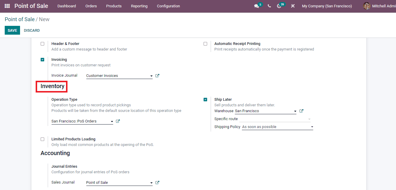The height and width of the screenshot is (190, 396).
Task: Click the developer tools wrench icon
Action: click(292, 6)
